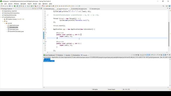
Task: Switch to IScientificCalculator.java editor tab
Action: 80,9
